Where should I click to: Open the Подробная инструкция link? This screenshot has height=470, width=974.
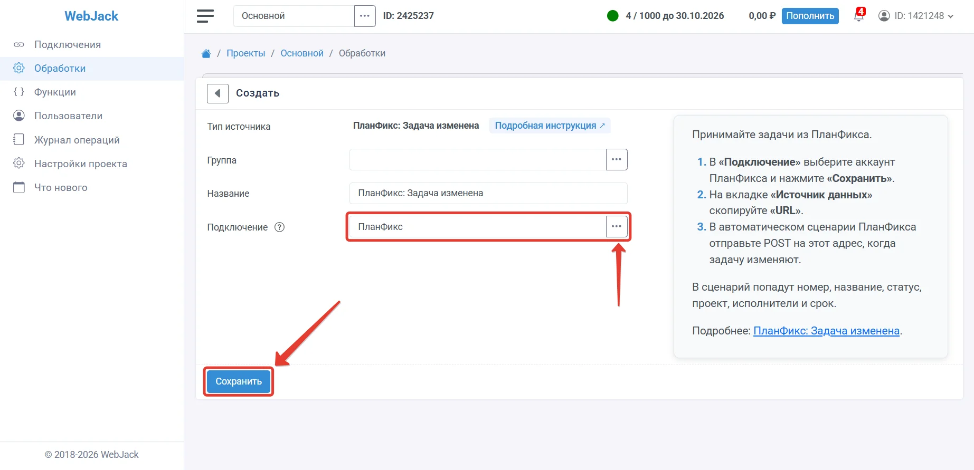pos(550,126)
